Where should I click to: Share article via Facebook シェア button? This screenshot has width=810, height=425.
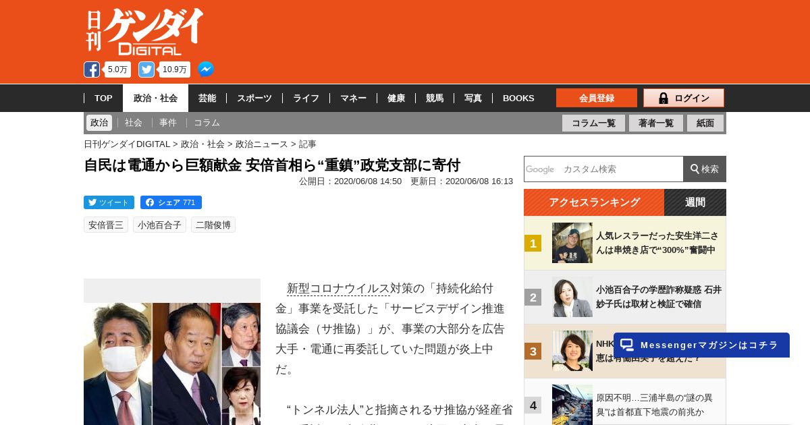(171, 202)
